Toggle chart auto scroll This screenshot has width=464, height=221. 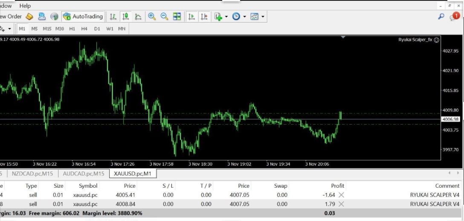[x=191, y=17]
